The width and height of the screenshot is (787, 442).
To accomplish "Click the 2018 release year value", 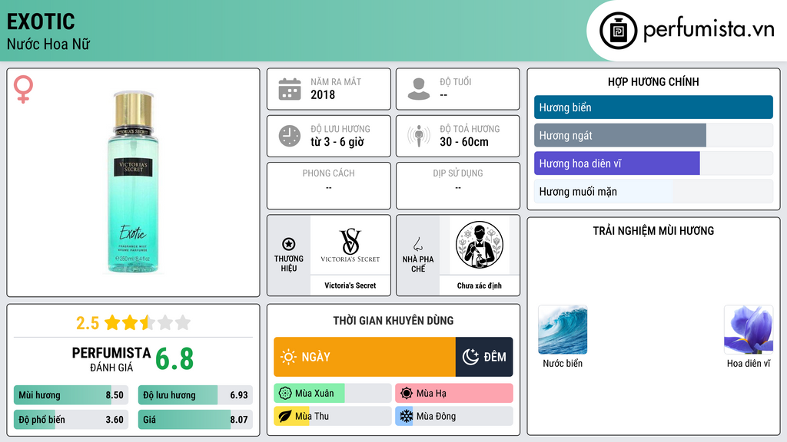I will tap(323, 94).
